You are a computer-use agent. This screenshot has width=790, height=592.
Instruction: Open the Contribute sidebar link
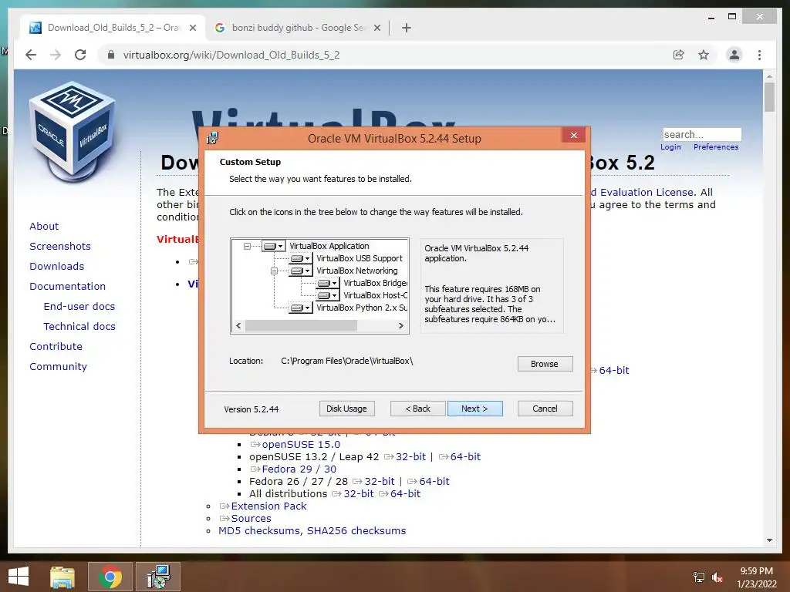[x=56, y=347]
